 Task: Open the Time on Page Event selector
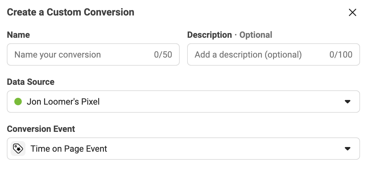[x=183, y=149]
